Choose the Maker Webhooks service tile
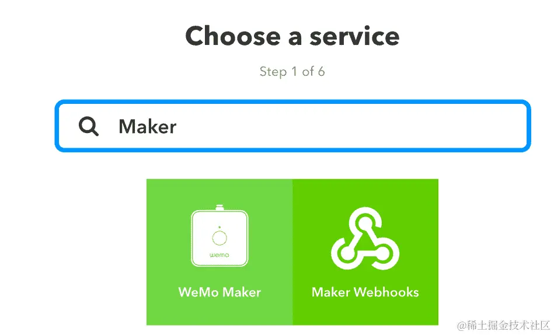Image resolution: width=554 pixels, height=335 pixels. coord(365,252)
